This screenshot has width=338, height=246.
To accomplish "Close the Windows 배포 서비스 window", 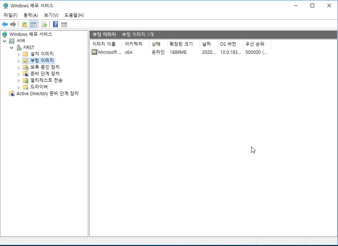I will tap(329, 5).
